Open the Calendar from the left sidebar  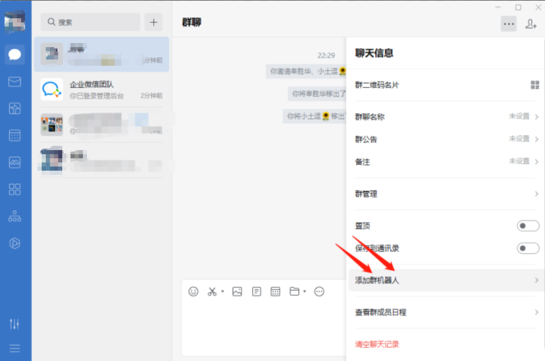point(15,135)
